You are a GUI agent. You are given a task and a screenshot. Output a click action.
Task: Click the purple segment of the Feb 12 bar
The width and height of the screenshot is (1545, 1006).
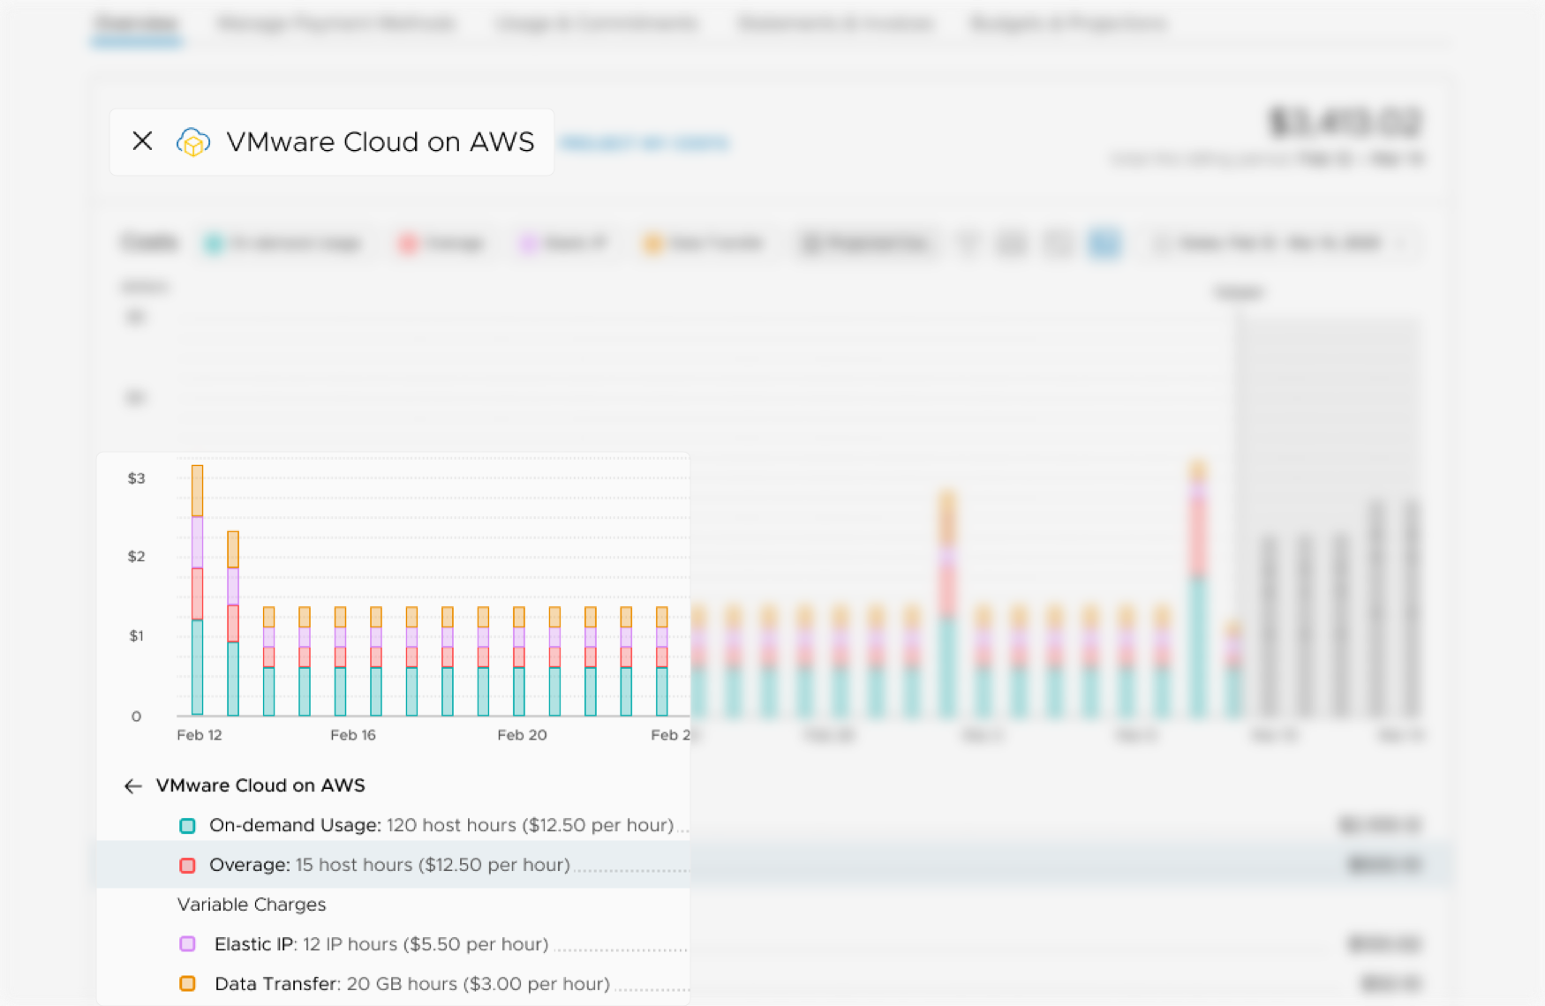[197, 542]
